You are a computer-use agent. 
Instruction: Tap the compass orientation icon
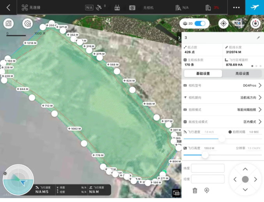[x=255, y=23]
